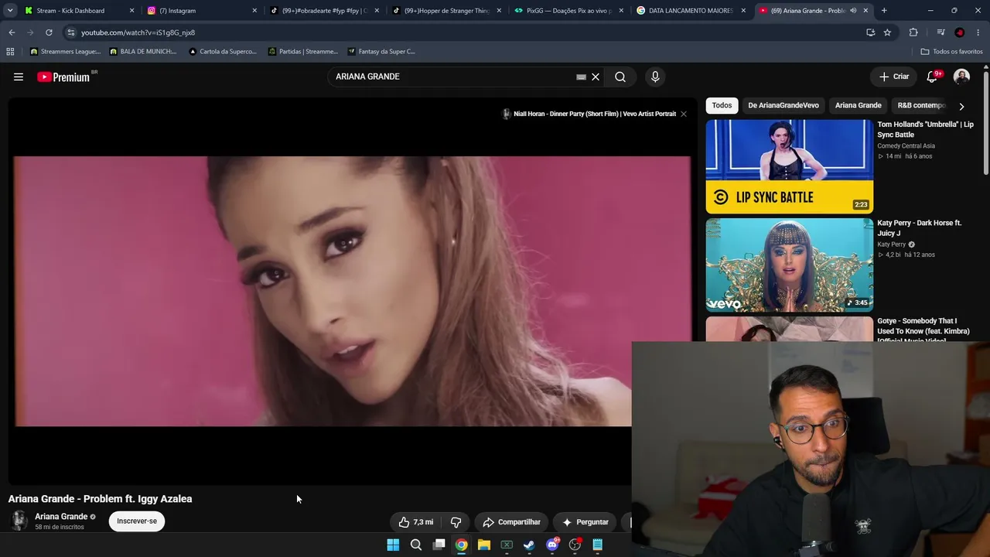The image size is (990, 557).
Task: Open BALA DE MUNICH bookmark
Action: pyautogui.click(x=144, y=52)
